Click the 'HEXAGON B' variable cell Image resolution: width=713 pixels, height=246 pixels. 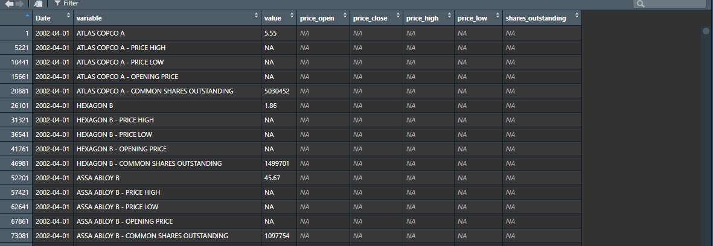(167, 106)
